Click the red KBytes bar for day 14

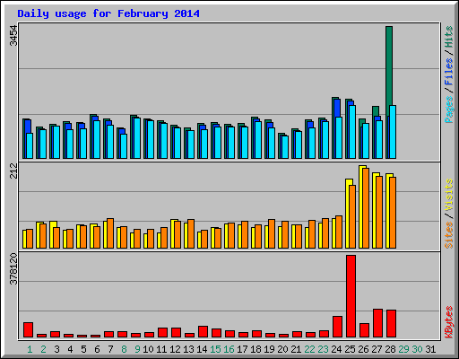(x=203, y=332)
